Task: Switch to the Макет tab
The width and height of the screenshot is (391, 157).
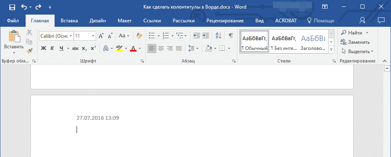Action: pos(125,21)
